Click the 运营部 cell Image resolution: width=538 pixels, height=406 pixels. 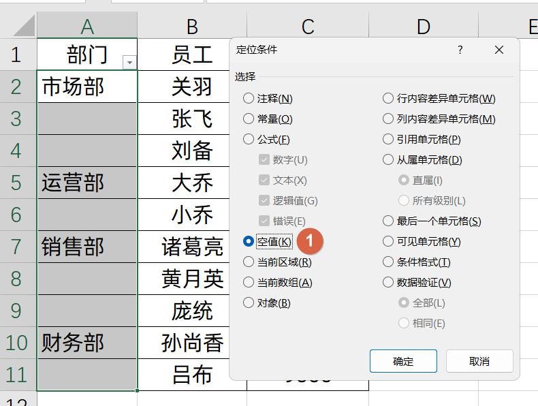[x=87, y=183]
